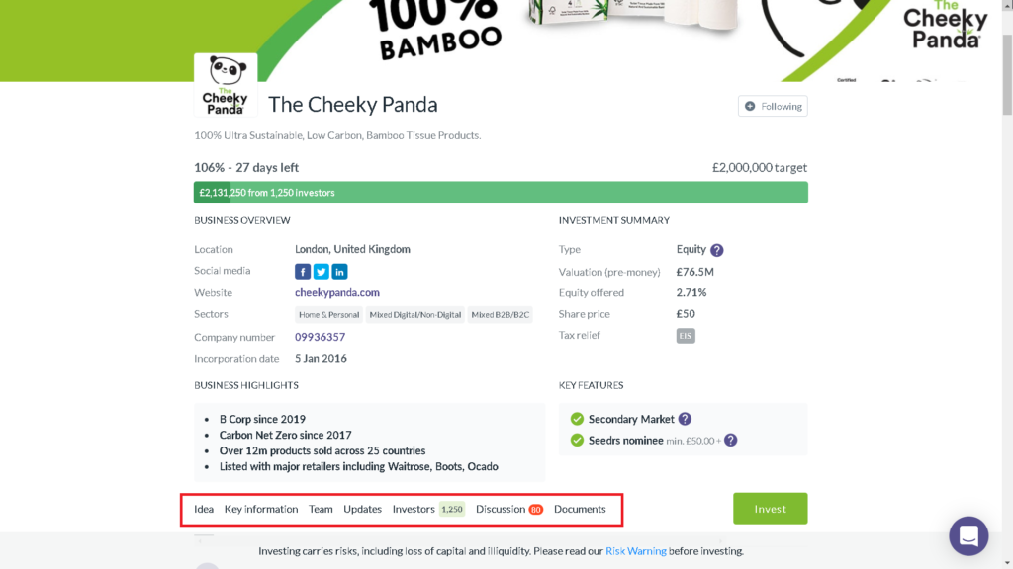Image resolution: width=1013 pixels, height=569 pixels.
Task: Click the Invest button
Action: pos(770,509)
